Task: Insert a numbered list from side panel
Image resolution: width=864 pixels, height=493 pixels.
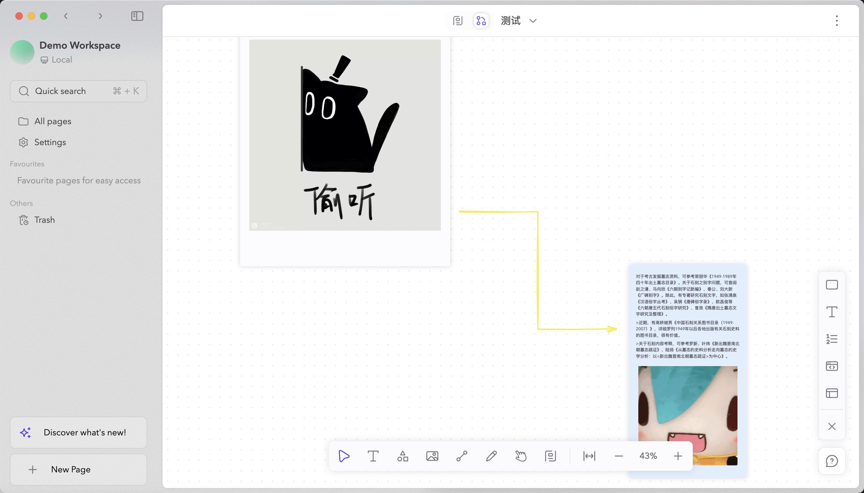Action: click(832, 339)
